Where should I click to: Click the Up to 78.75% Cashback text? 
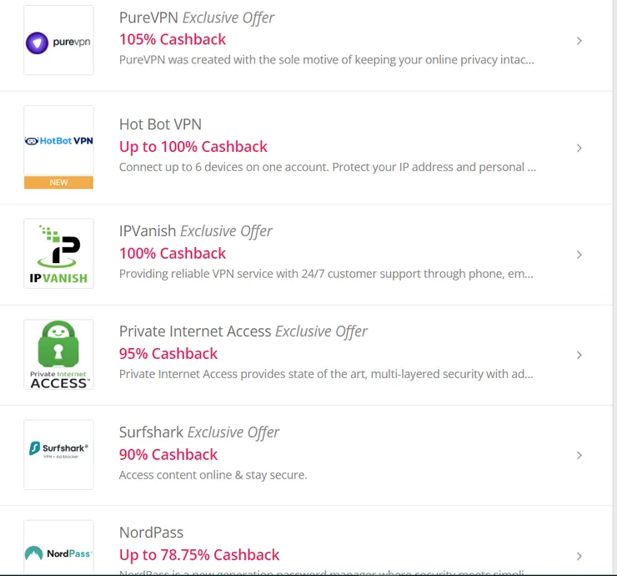click(x=199, y=554)
